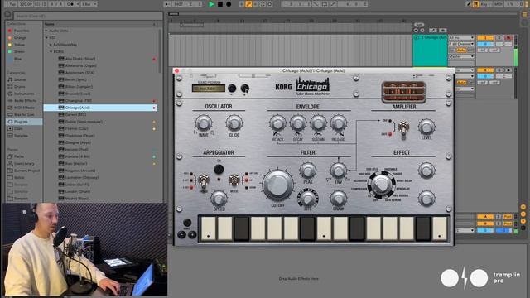Click the envelope DECAY knob

(x=298, y=123)
